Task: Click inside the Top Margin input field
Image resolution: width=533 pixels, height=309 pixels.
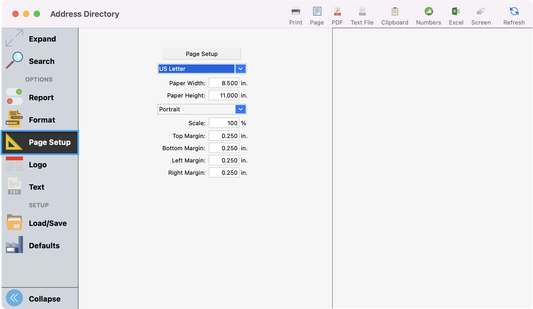Action: (x=224, y=136)
